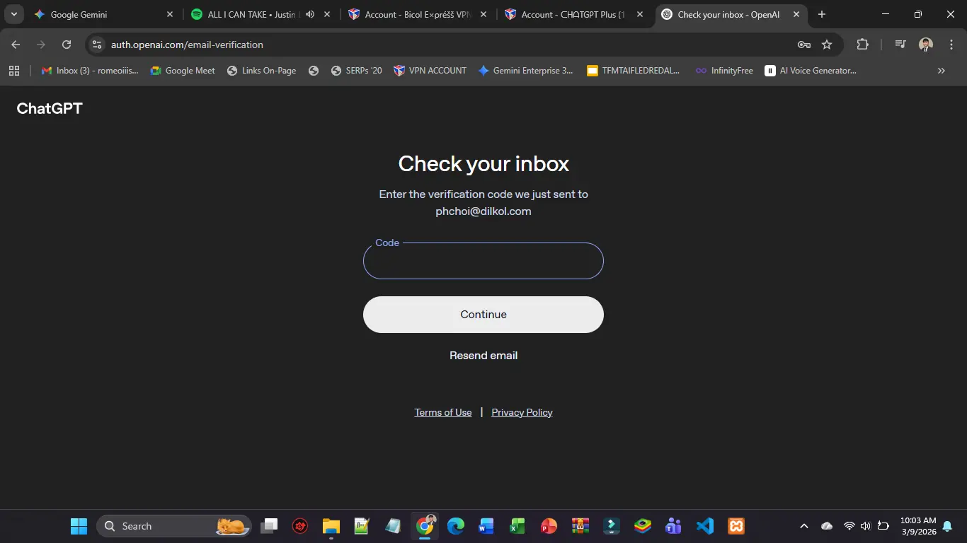Open a new browser tab
The width and height of the screenshot is (967, 543).
pos(822,14)
